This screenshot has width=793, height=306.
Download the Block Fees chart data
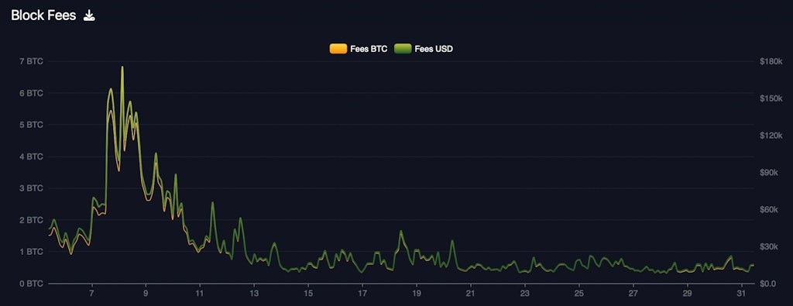89,15
